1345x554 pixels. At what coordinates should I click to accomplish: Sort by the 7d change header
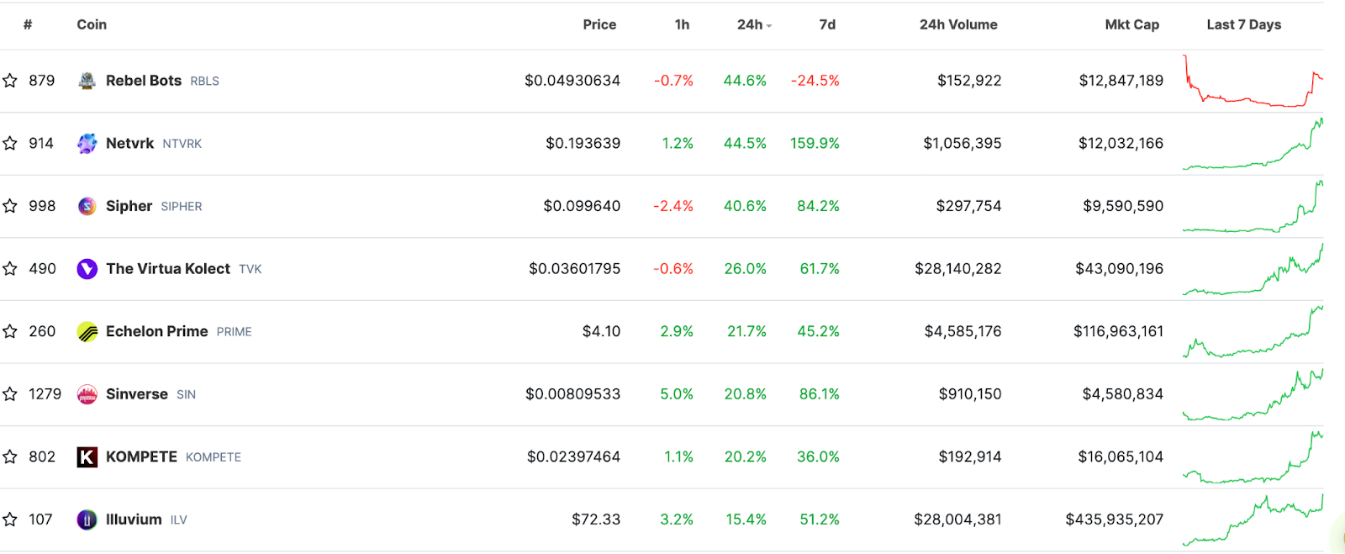coord(827,25)
